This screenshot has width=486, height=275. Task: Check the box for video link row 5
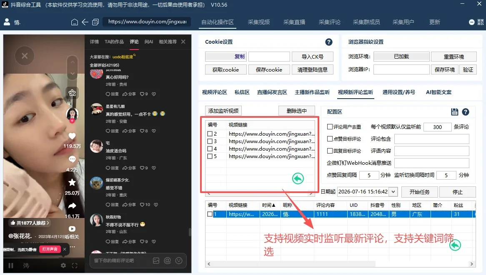210,156
